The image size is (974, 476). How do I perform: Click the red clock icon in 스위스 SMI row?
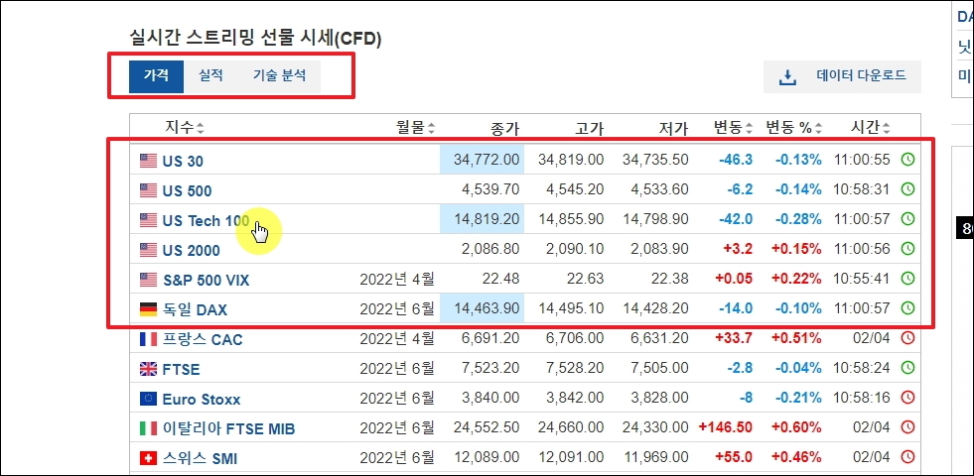(x=907, y=457)
